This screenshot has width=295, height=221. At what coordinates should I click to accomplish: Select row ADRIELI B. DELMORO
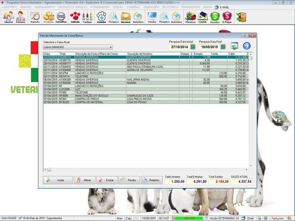[x=146, y=70]
